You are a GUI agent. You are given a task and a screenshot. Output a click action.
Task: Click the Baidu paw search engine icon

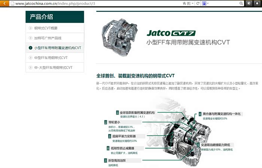(204, 3)
